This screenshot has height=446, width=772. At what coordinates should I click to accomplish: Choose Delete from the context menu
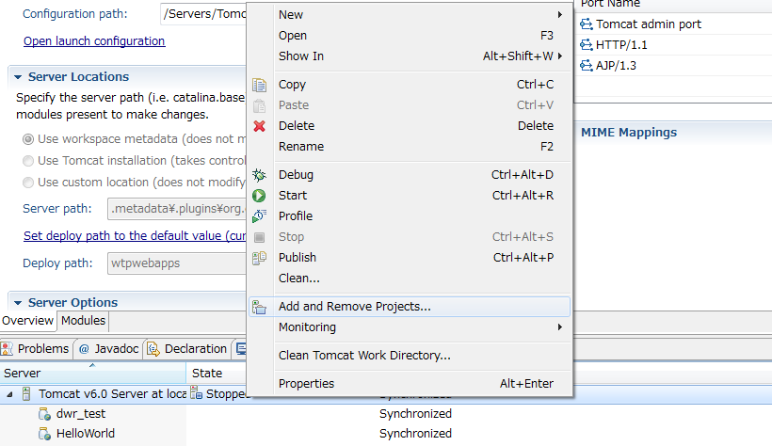[x=410, y=126]
